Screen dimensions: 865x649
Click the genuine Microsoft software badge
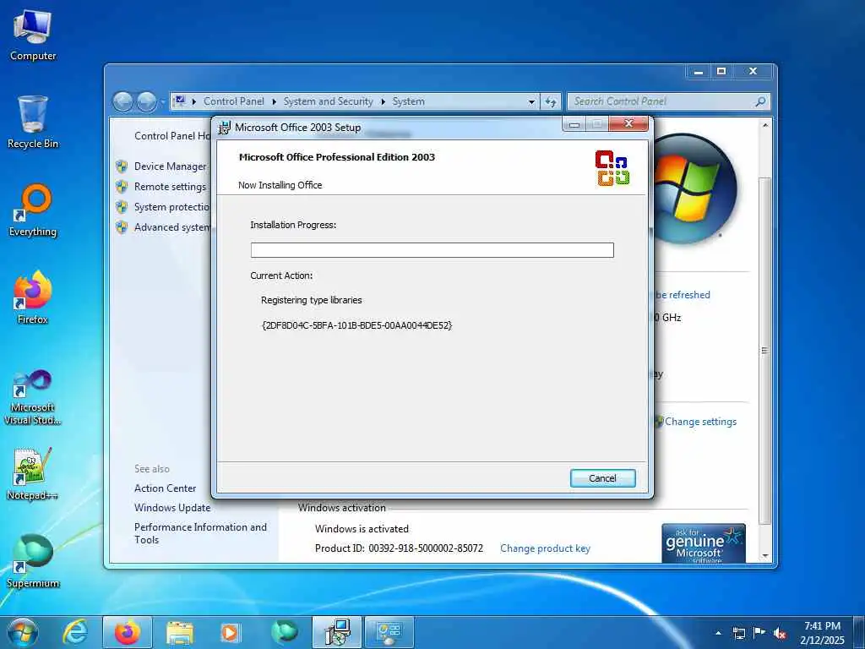coord(704,543)
